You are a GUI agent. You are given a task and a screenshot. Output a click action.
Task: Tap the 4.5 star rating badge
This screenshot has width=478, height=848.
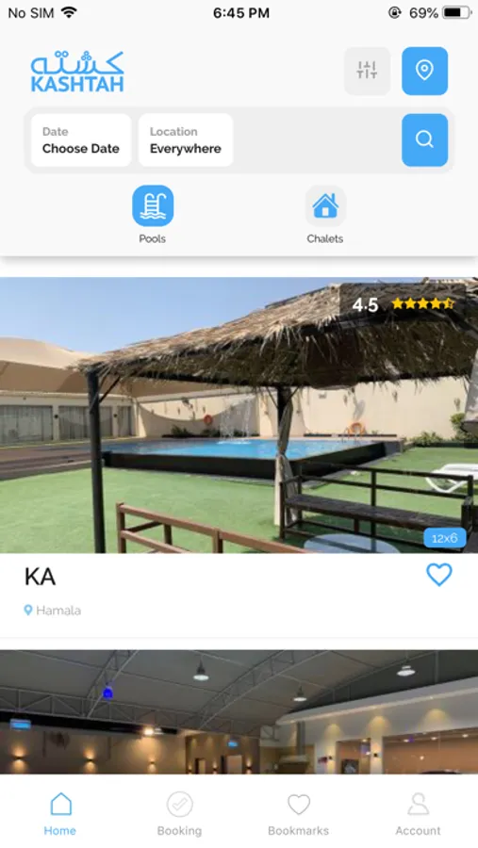click(403, 304)
